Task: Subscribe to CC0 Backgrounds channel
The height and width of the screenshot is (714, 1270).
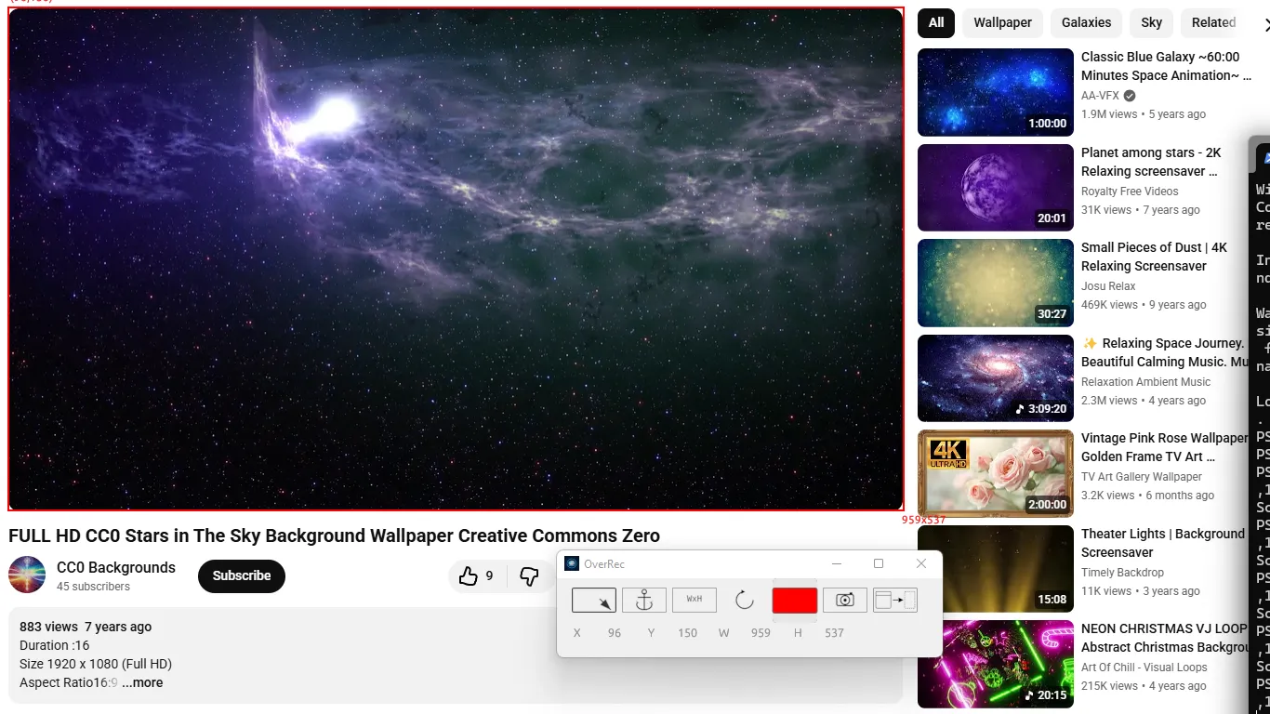Action: [242, 575]
